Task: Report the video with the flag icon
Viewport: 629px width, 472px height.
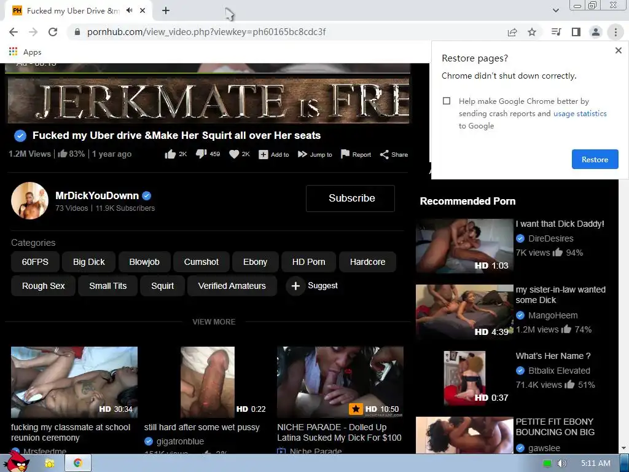Action: (x=345, y=154)
